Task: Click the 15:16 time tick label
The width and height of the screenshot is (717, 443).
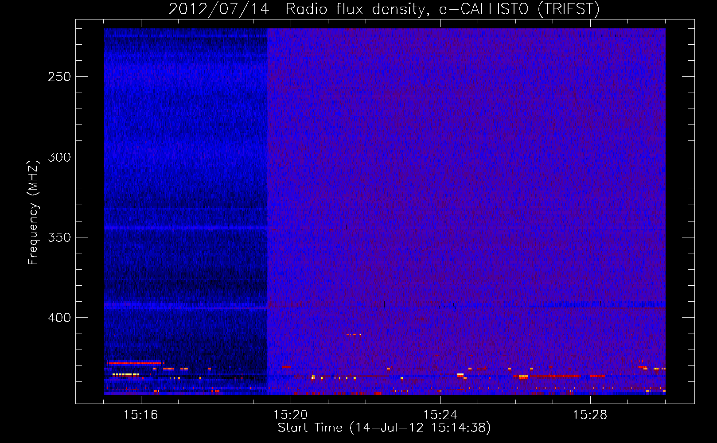Action: [141, 415]
